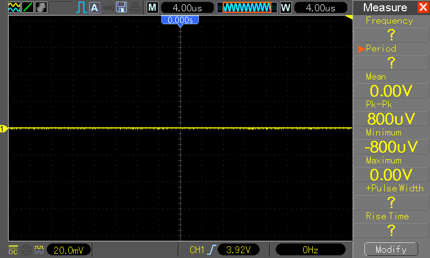The image size is (430, 258).
Task: Select the Period measurement label
Action: click(381, 48)
